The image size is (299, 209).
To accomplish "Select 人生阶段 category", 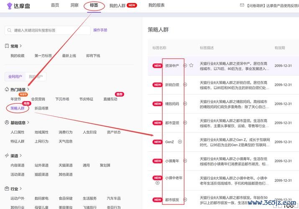I will pyautogui.click(x=89, y=132).
